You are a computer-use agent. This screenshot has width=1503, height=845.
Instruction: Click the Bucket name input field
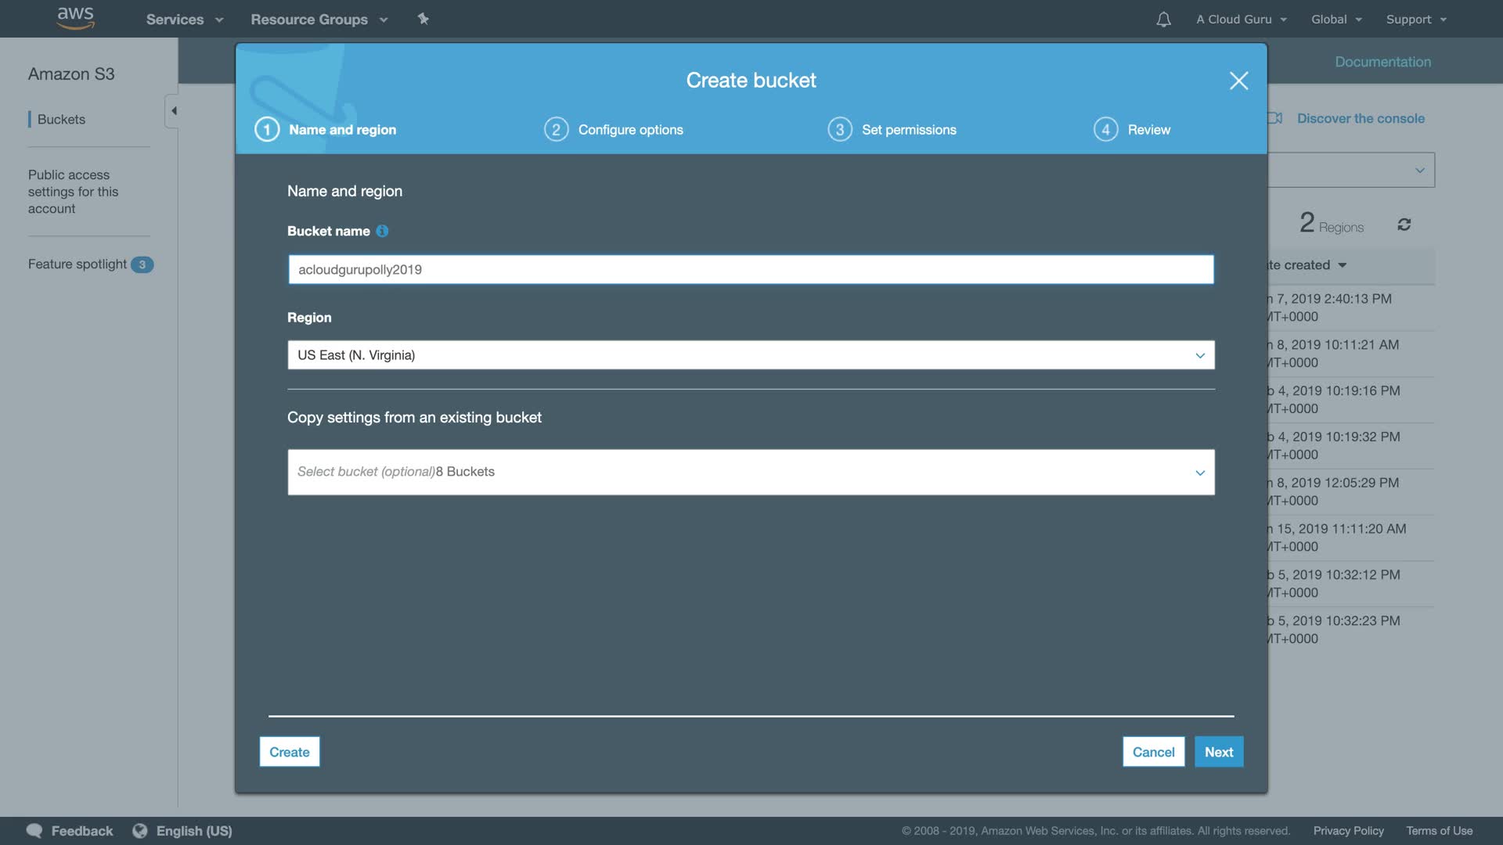(751, 269)
